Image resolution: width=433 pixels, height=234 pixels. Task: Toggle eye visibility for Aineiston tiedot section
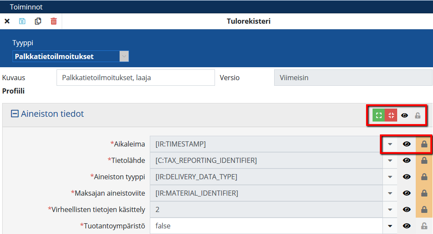pyautogui.click(x=405, y=115)
